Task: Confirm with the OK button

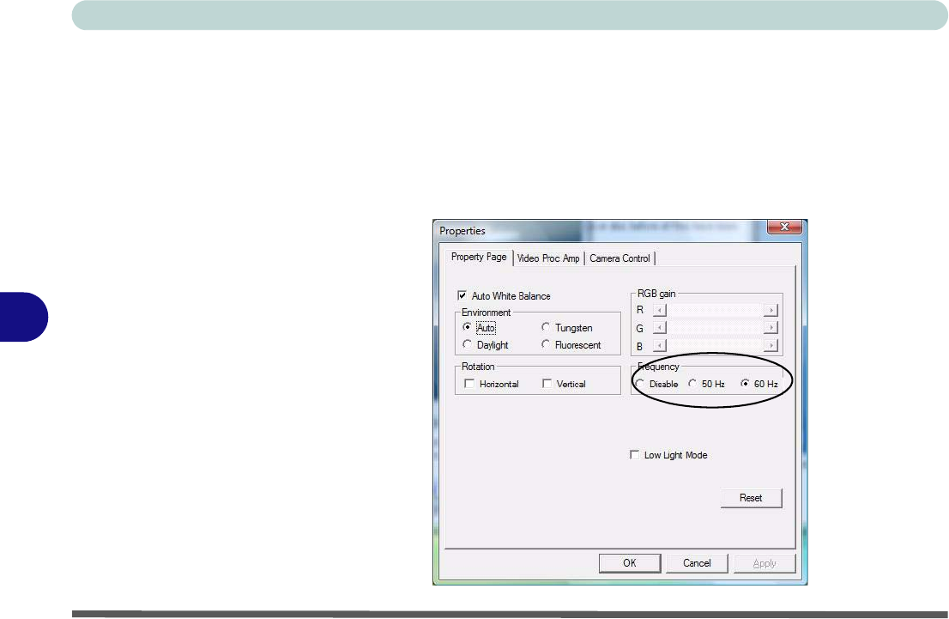Action: [630, 563]
